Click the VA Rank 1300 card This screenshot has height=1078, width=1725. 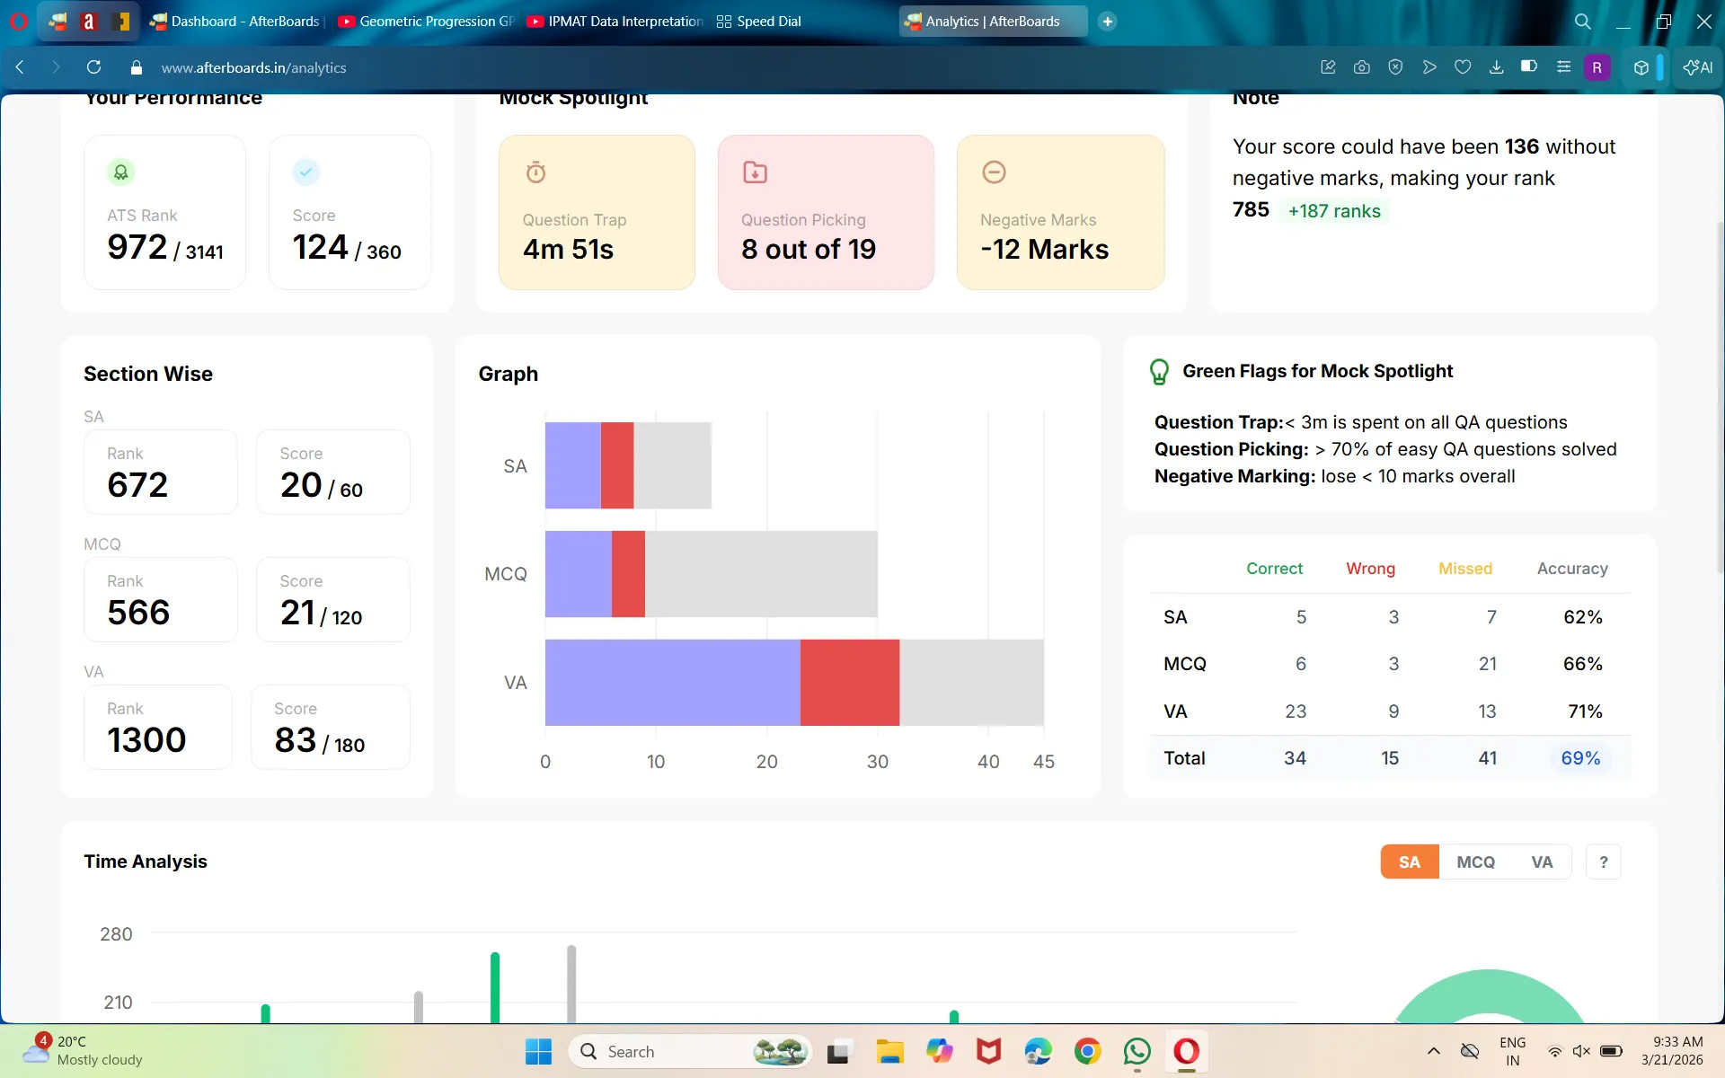pos(158,727)
